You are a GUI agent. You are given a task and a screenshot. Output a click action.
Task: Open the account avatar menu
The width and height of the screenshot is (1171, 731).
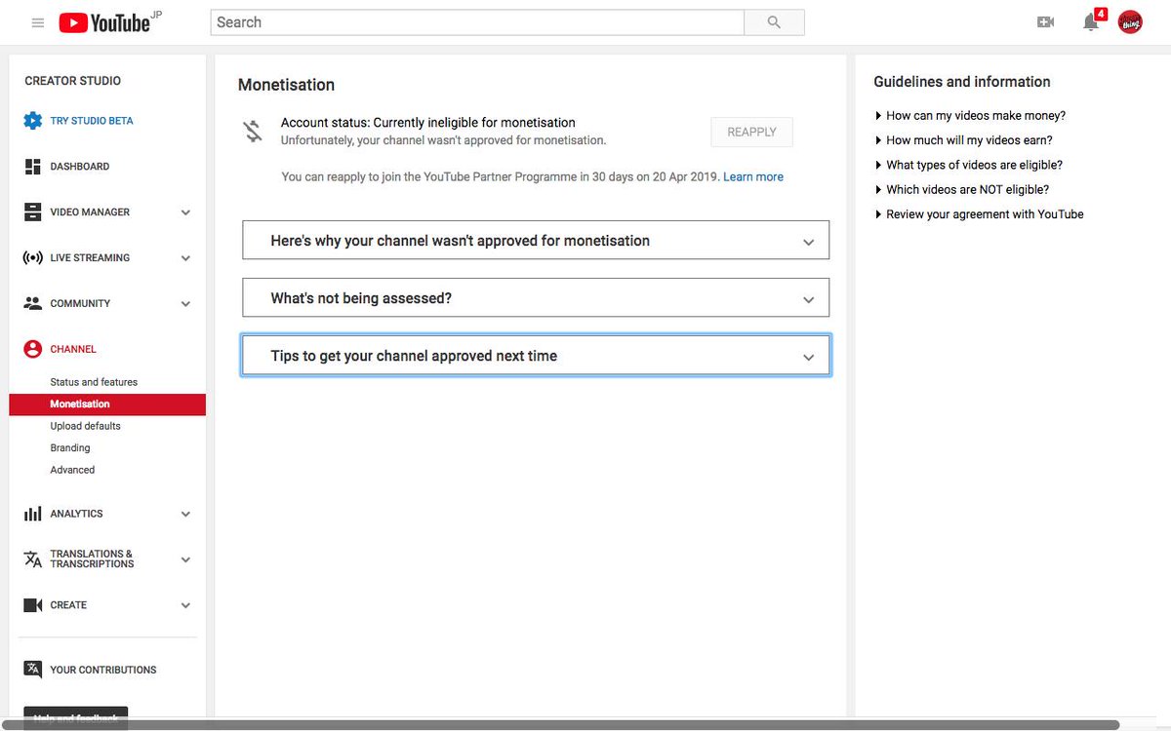coord(1130,22)
